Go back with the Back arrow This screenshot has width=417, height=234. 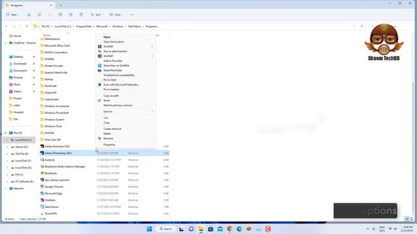[x=7, y=27]
